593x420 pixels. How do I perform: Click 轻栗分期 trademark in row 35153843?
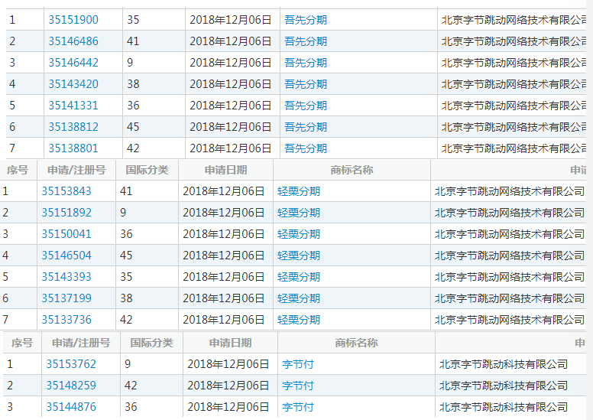click(299, 191)
